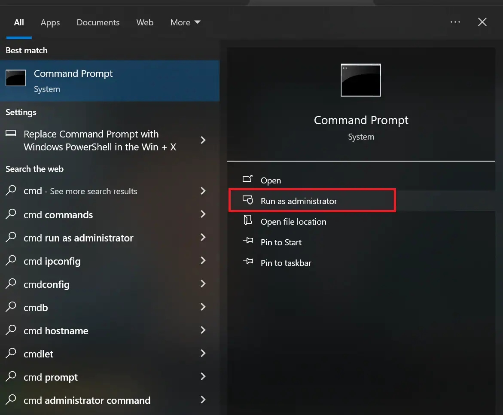This screenshot has height=415, width=503.
Task: Click the Run as administrator shield icon
Action: [x=247, y=201]
